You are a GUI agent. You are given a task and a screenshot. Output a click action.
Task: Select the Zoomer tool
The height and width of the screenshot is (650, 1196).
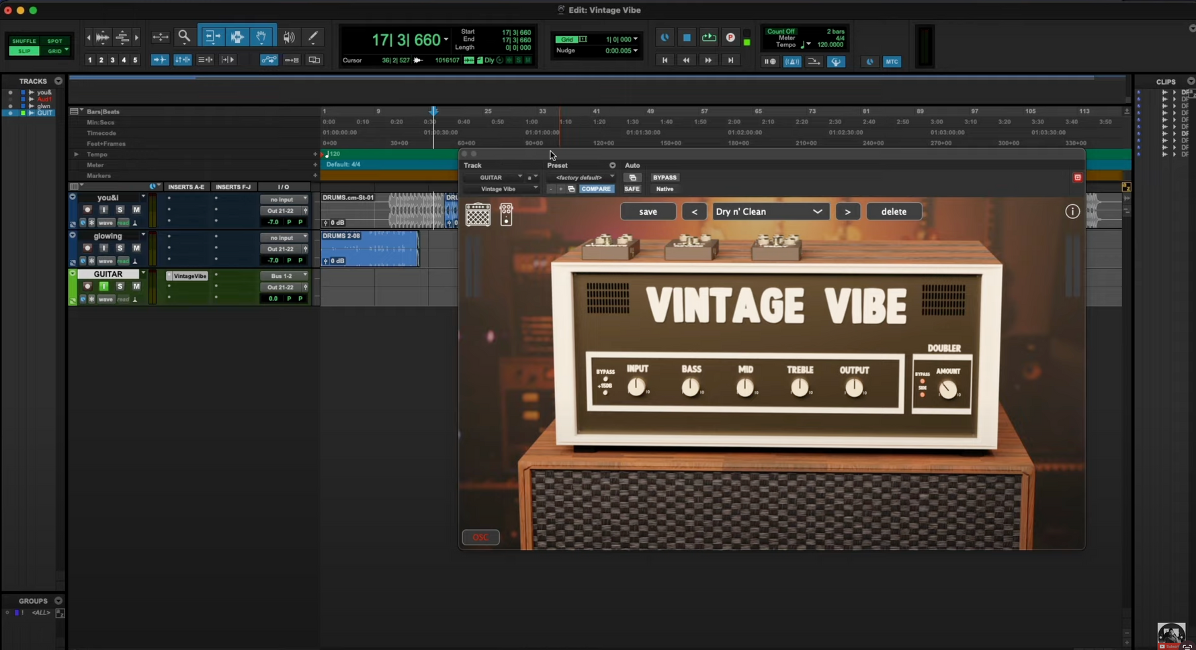185,37
